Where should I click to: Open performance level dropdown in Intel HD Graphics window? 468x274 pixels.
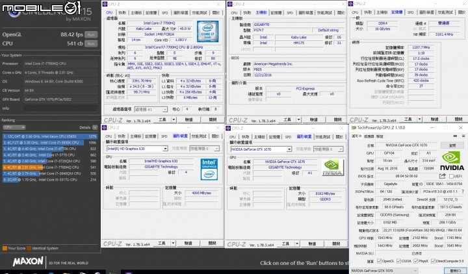point(205,149)
